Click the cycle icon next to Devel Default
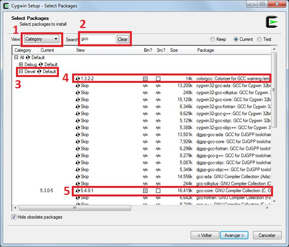The width and height of the screenshot is (289, 247). click(x=39, y=72)
